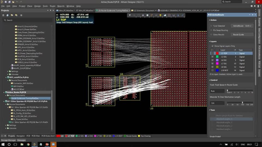Check the L1 TOP layer checkbox
The image size is (262, 147).
(x=212, y=53)
